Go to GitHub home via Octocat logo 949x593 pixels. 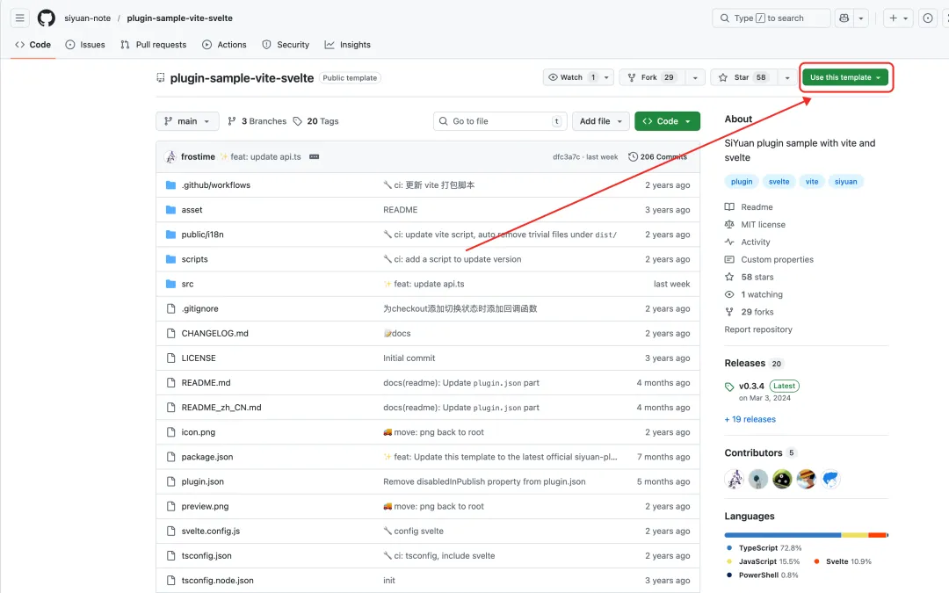46,18
